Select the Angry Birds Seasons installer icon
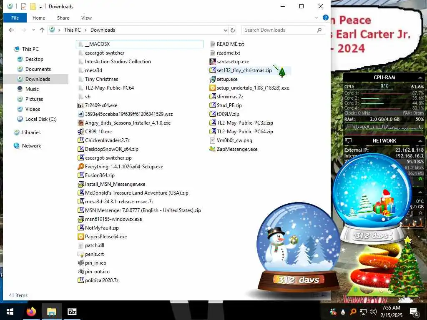Image resolution: width=427 pixels, height=320 pixels. 81,123
